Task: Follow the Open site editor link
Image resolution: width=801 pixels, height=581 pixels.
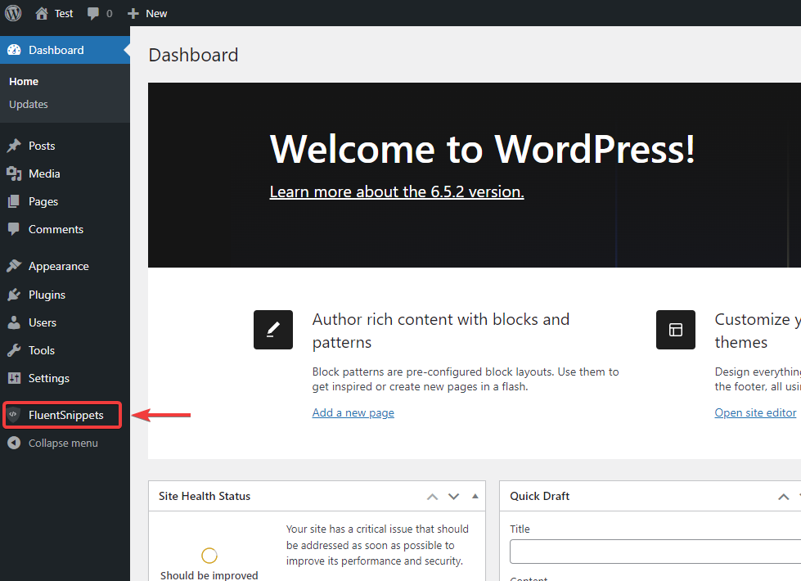Action: click(755, 412)
